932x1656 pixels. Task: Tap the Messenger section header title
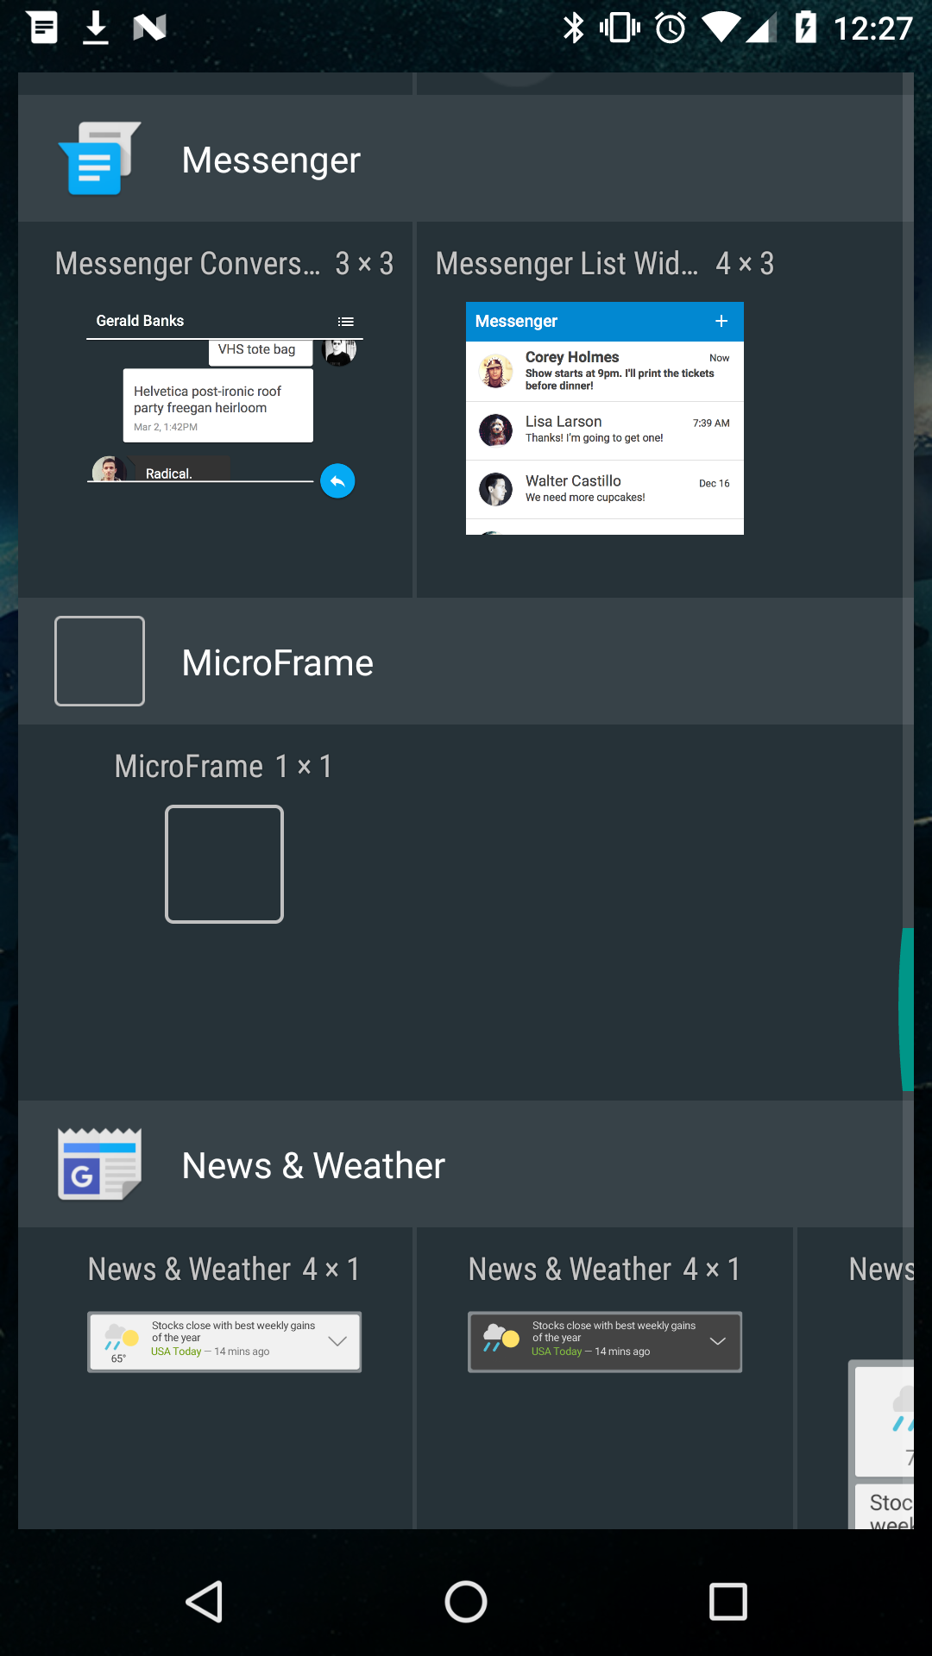click(271, 160)
